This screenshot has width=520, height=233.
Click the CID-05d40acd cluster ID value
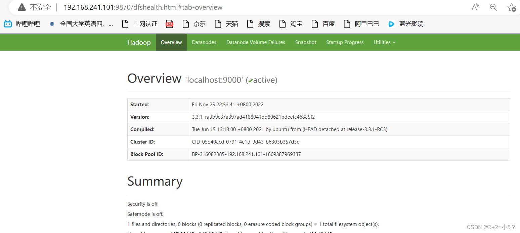(246, 142)
